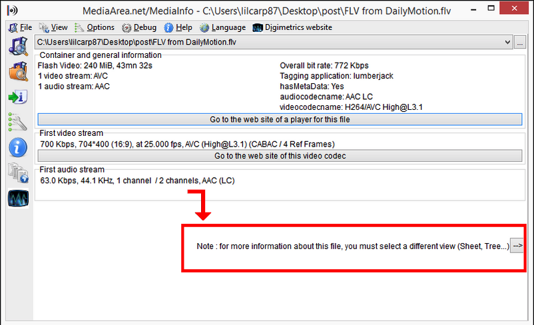The width and height of the screenshot is (534, 325).
Task: Click the file path combo box field
Action: [274, 42]
